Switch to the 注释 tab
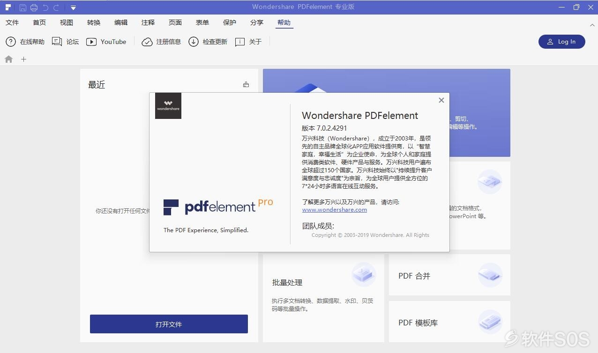Screen dimensions: 598x353 pos(148,22)
